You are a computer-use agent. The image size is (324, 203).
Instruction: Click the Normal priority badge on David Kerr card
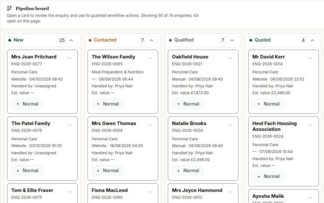click(268, 104)
